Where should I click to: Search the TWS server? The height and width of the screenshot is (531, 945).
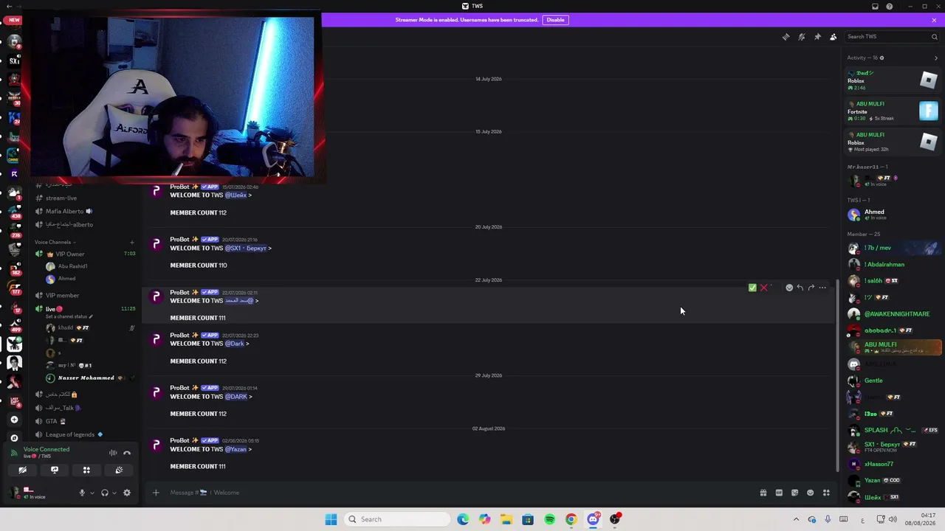coord(892,37)
